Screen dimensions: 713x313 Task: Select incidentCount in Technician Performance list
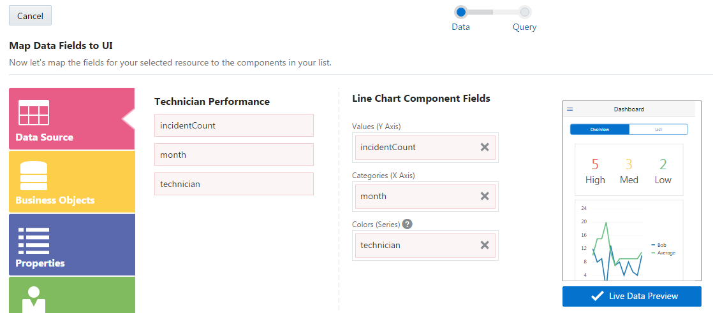pos(233,125)
